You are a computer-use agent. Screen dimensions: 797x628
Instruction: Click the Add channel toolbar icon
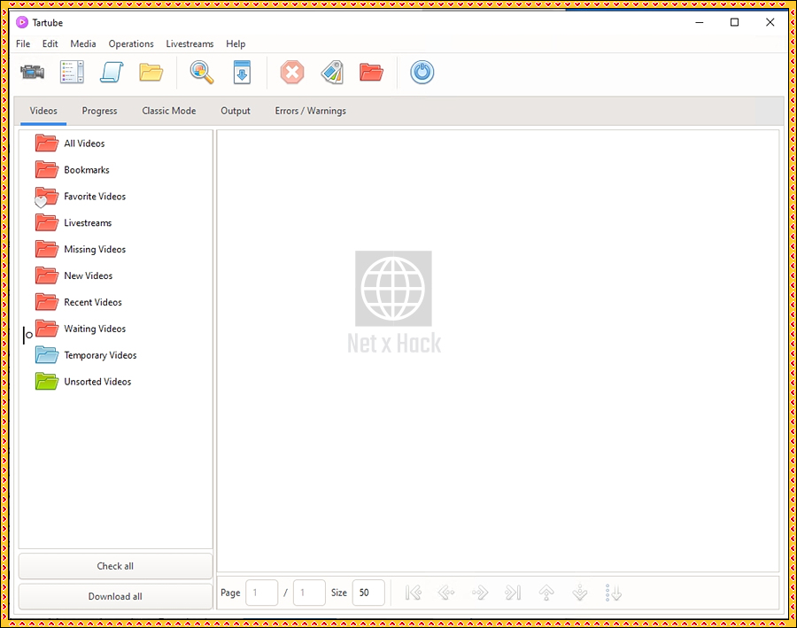(x=72, y=73)
